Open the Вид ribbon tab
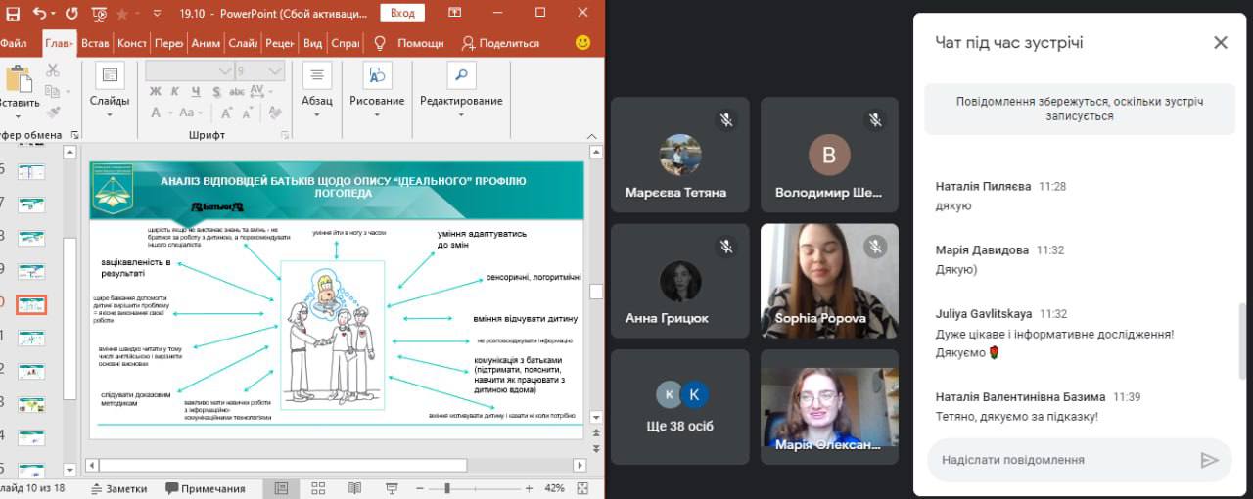 pyautogui.click(x=312, y=43)
